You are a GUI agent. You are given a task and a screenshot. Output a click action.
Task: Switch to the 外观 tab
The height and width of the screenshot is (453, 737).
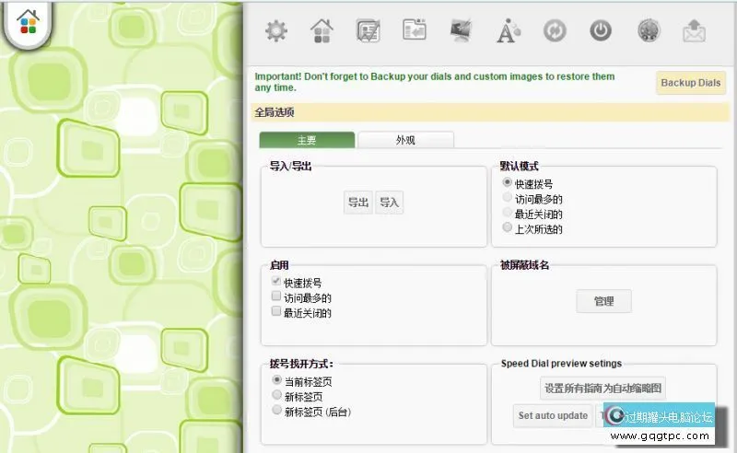(x=405, y=140)
